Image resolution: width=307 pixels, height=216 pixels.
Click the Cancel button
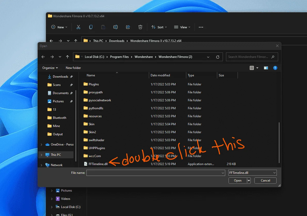(x=265, y=181)
